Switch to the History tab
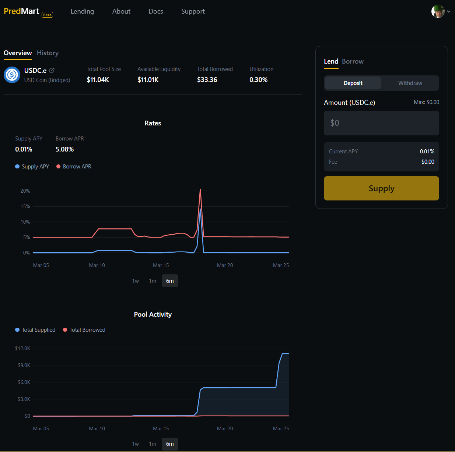This screenshot has width=455, height=452. click(x=48, y=53)
